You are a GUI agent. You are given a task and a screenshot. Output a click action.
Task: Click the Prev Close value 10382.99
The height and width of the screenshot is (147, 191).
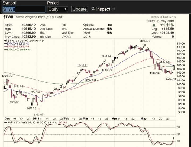point(29,37)
